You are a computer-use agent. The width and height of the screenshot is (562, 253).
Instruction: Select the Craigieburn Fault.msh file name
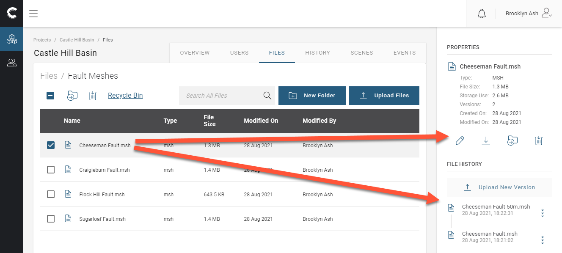tap(105, 170)
